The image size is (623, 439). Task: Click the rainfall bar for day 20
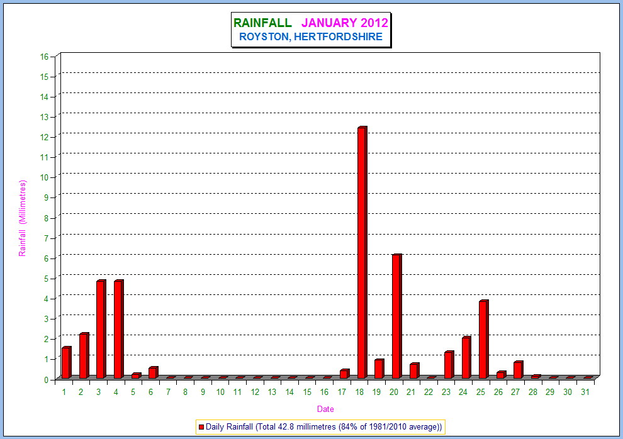pyautogui.click(x=396, y=316)
